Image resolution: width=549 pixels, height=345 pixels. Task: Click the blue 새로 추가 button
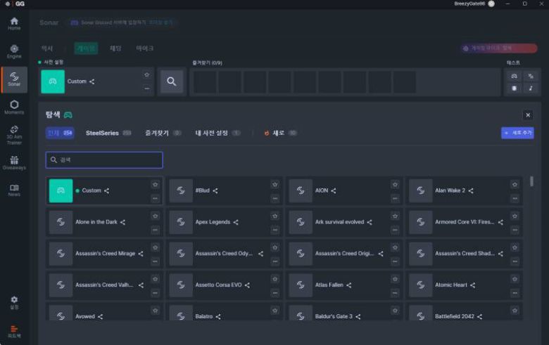click(517, 133)
